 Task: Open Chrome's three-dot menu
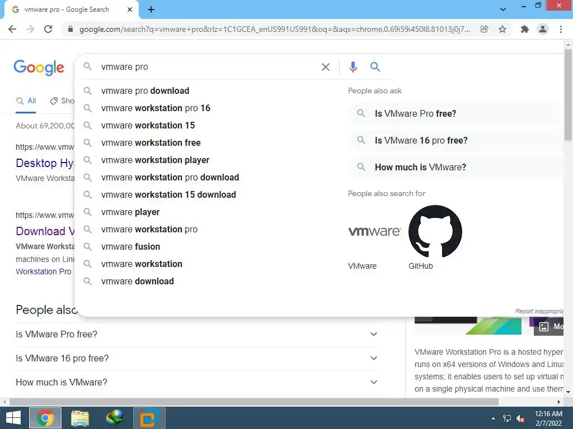click(x=561, y=29)
